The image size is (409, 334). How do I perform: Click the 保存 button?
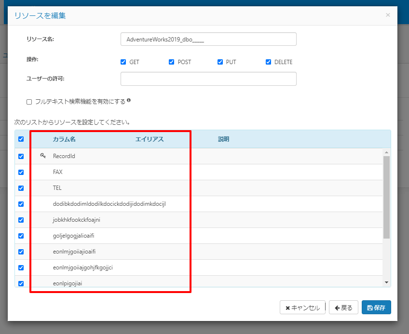pyautogui.click(x=376, y=307)
